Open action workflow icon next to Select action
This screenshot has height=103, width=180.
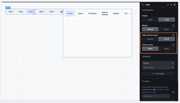pyautogui.click(x=173, y=67)
